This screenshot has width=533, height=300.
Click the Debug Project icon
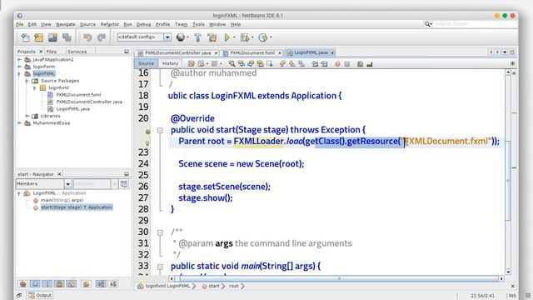(245, 37)
